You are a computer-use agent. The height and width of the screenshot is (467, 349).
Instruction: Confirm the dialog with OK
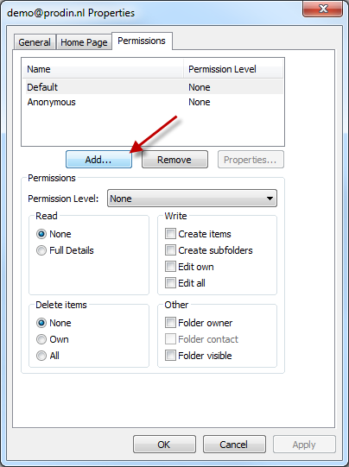(x=164, y=445)
